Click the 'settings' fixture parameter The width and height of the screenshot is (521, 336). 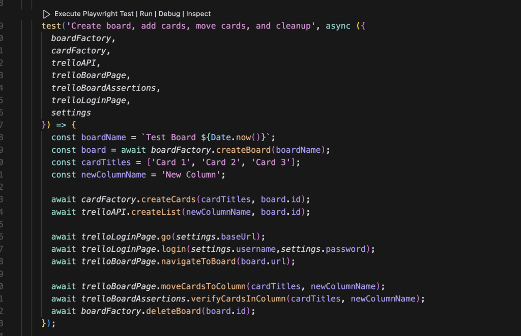[71, 113]
